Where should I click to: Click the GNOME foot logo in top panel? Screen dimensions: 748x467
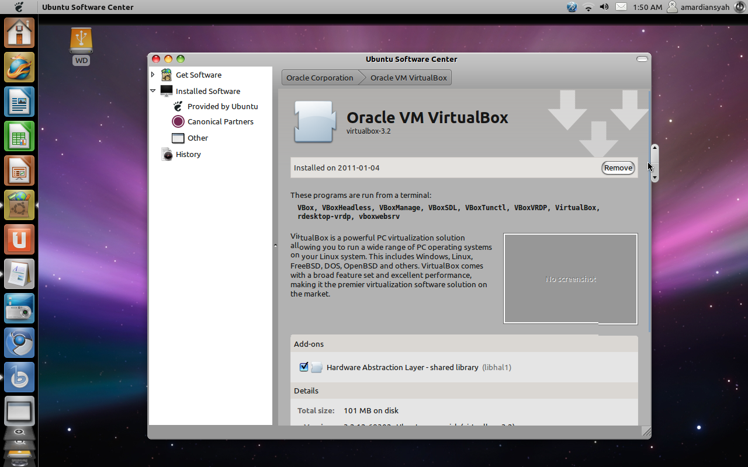(x=19, y=7)
